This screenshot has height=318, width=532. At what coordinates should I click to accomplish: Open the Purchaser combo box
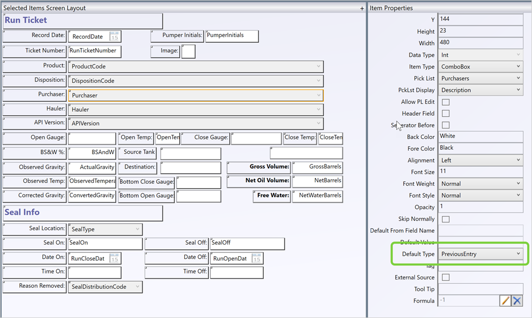coord(195,95)
